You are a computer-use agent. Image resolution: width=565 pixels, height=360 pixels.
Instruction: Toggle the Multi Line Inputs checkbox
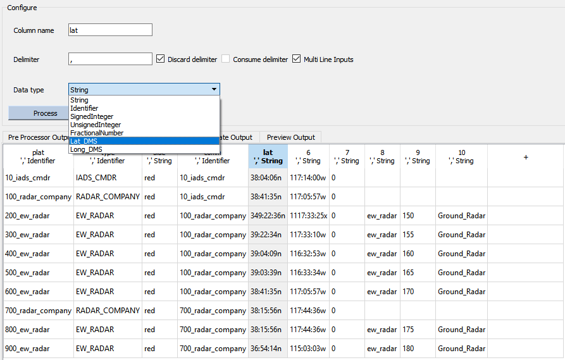point(296,59)
